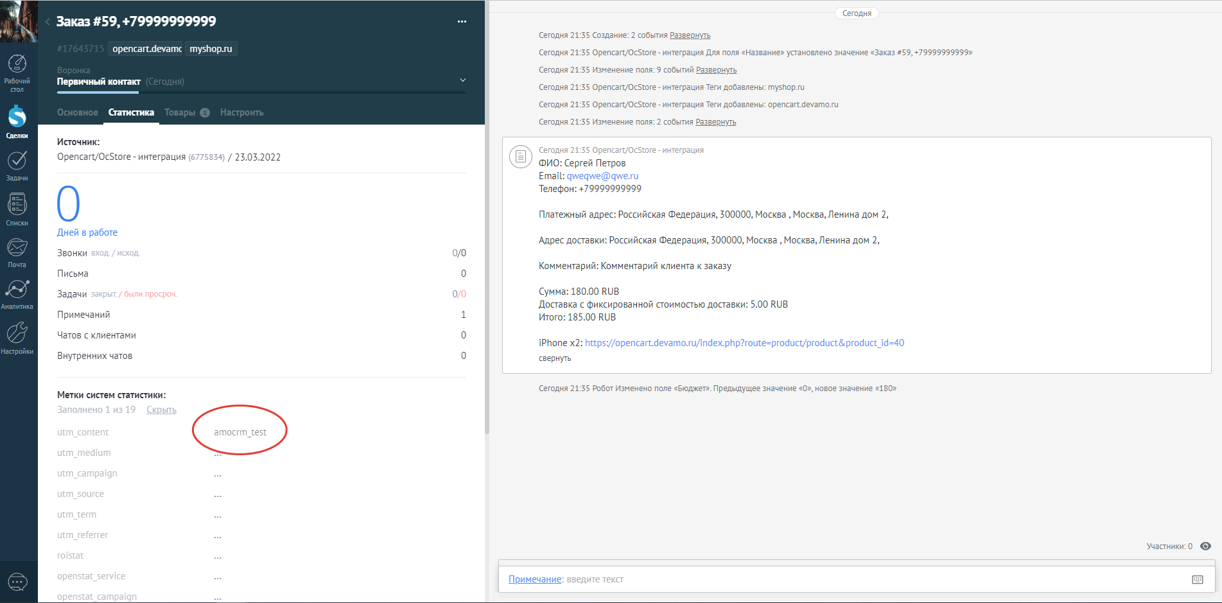
Task: Open the iPhone product URL link
Action: (x=744, y=343)
